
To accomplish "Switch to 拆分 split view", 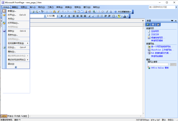I will pyautogui.click(x=11, y=116).
